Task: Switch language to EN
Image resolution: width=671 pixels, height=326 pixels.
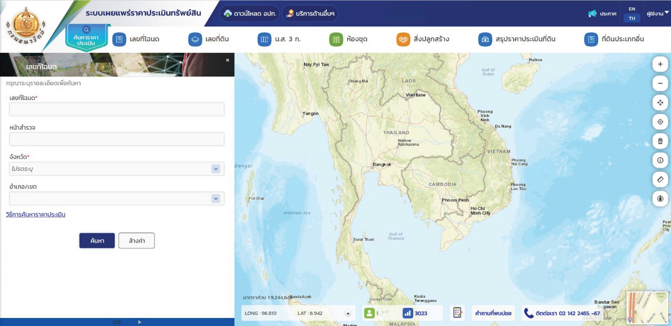Action: (632, 9)
